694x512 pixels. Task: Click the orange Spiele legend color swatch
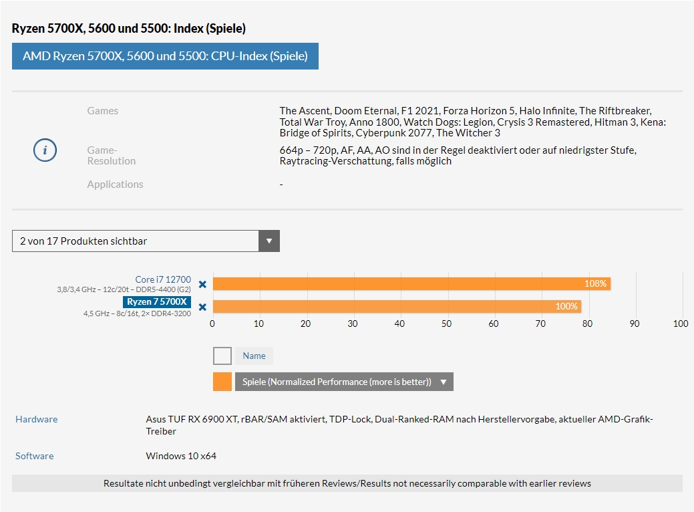(x=222, y=382)
